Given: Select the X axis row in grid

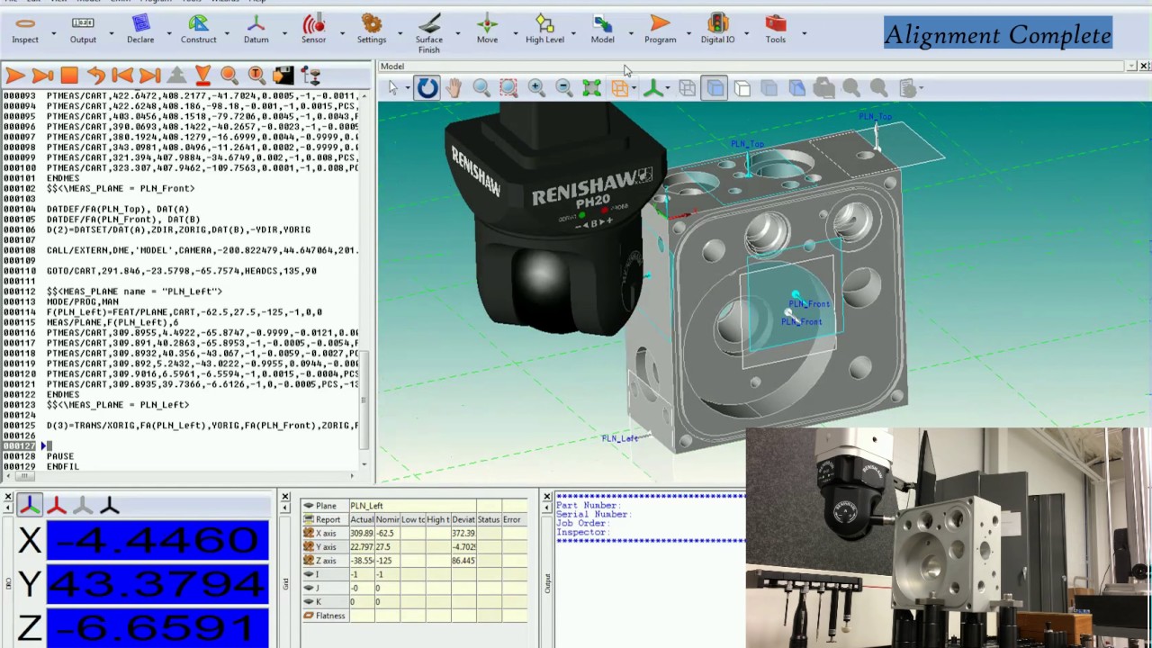Looking at the screenshot, I should (414, 533).
